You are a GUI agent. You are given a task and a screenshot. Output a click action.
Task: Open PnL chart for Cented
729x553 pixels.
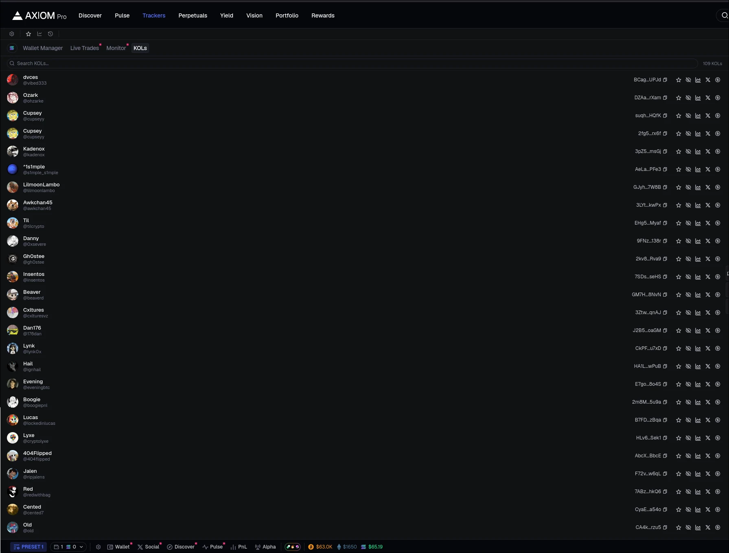click(x=698, y=509)
